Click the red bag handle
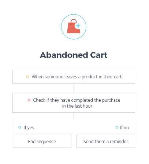Image resolution: width=149 pixels, height=164 pixels. (x=73, y=22)
